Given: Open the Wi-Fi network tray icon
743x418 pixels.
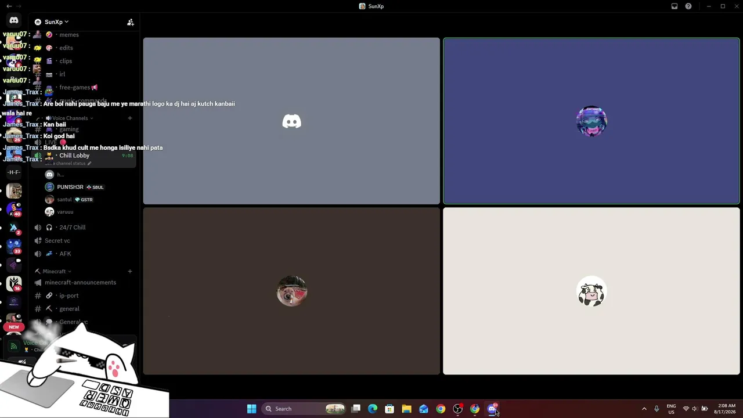Looking at the screenshot, I should (x=686, y=409).
